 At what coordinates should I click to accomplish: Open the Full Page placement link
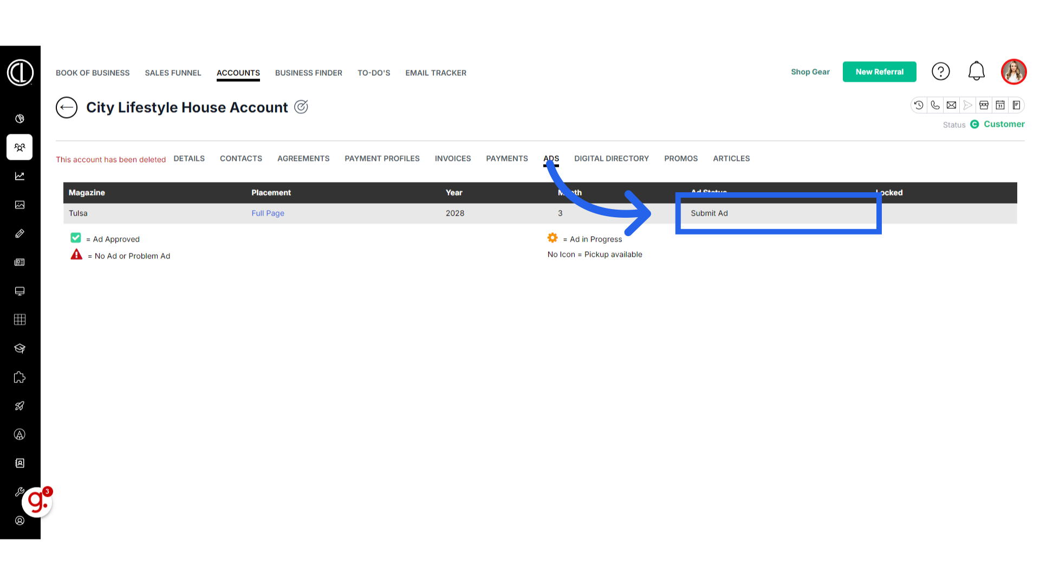268,213
